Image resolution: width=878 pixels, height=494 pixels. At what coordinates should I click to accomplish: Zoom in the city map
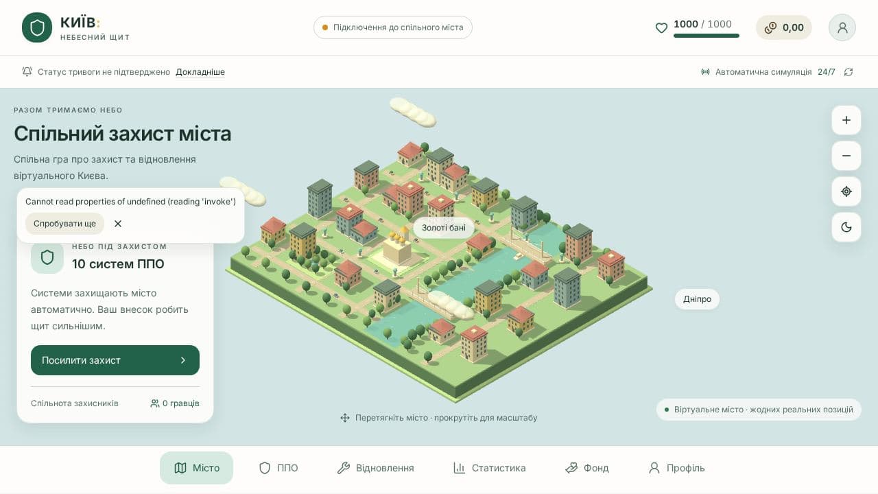(846, 120)
